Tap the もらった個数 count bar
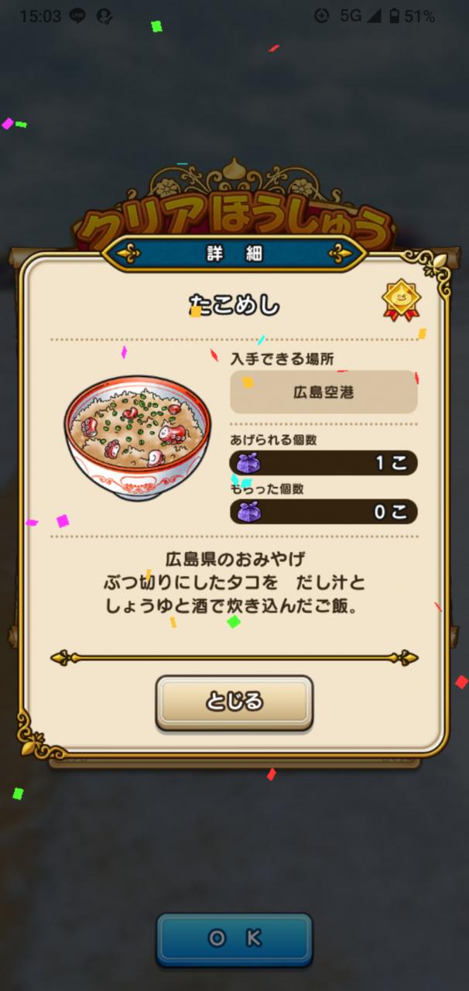 click(324, 512)
